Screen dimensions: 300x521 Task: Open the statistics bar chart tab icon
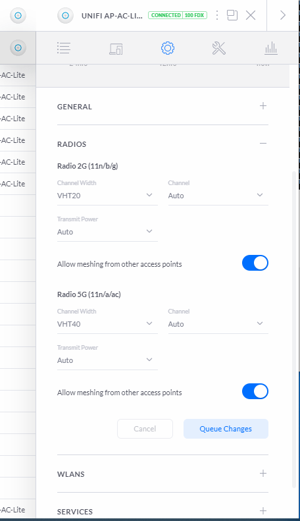tap(271, 48)
